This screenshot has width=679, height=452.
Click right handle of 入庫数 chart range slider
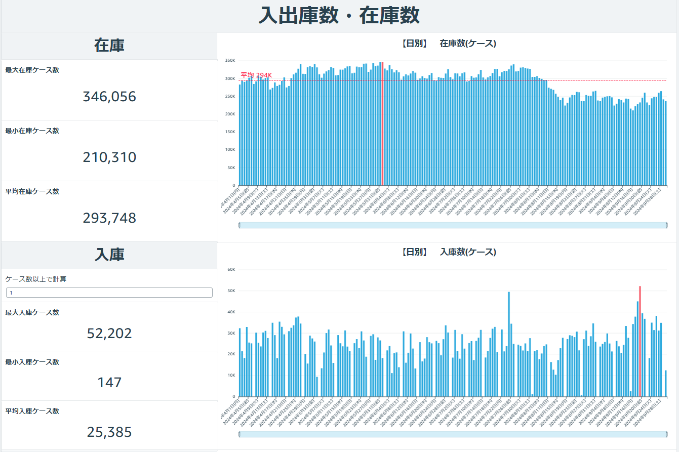coord(666,434)
